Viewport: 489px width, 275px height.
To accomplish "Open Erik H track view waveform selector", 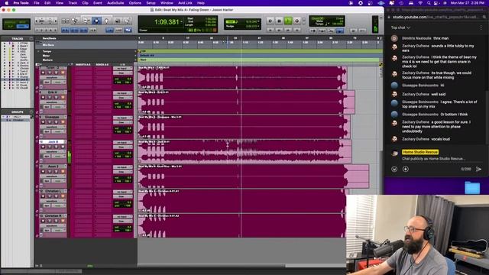I will pos(52,102).
